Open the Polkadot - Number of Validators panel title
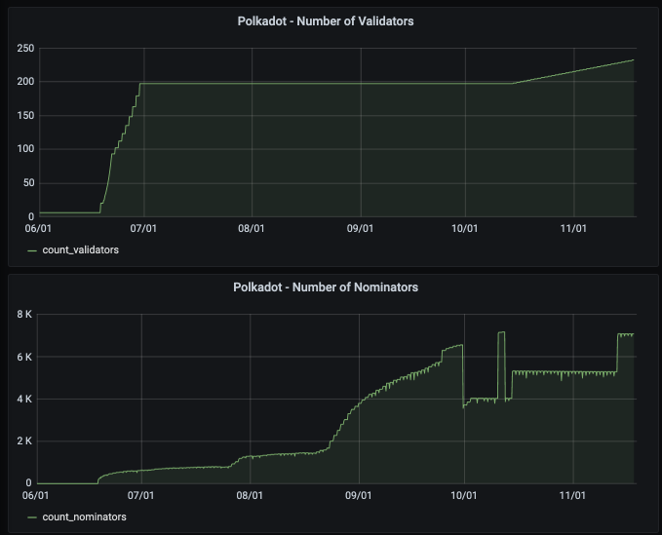Viewport: 662px width, 535px height. point(326,21)
